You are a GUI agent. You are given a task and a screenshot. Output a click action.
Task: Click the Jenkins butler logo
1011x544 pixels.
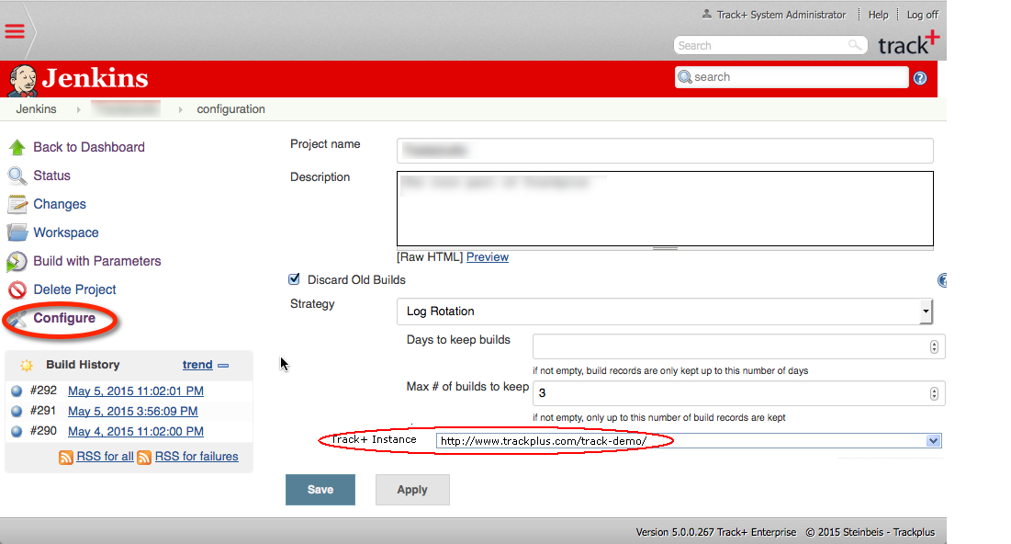point(22,78)
